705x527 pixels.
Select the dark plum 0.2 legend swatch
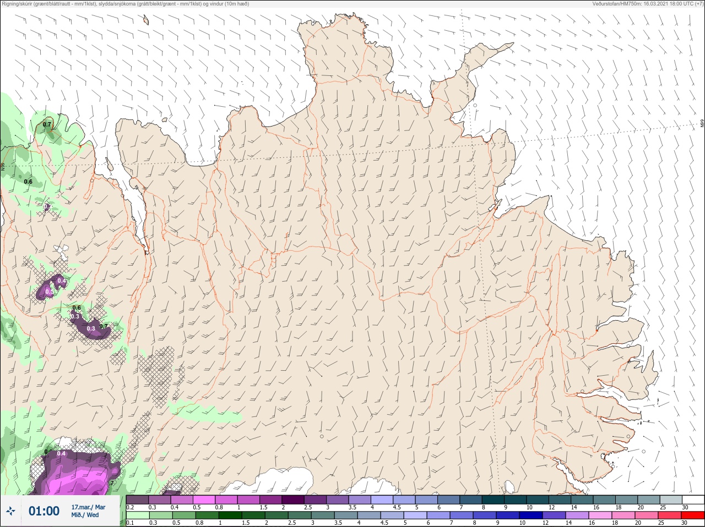point(138,499)
